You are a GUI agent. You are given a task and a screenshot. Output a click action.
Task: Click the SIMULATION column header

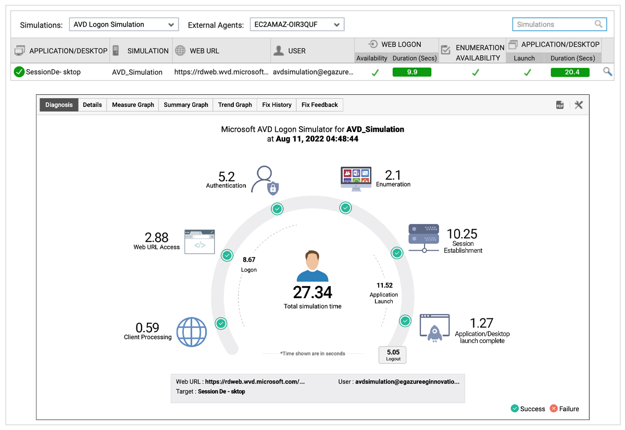(141, 51)
